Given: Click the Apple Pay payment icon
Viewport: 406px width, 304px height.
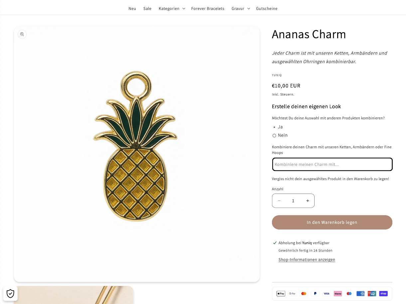Looking at the screenshot, I should [x=281, y=294].
